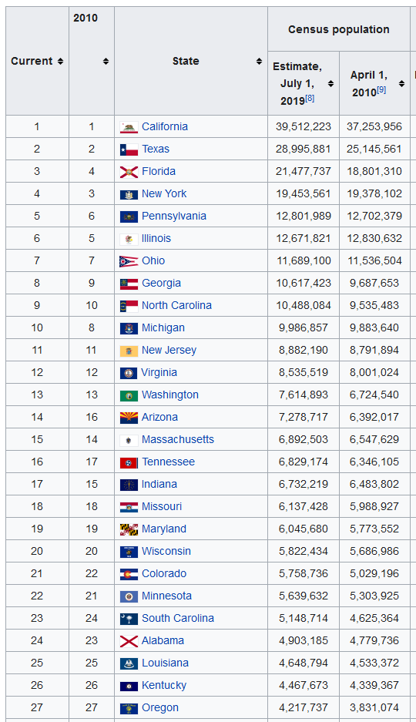Click the South Carolina flag icon
The image size is (416, 722).
click(129, 619)
